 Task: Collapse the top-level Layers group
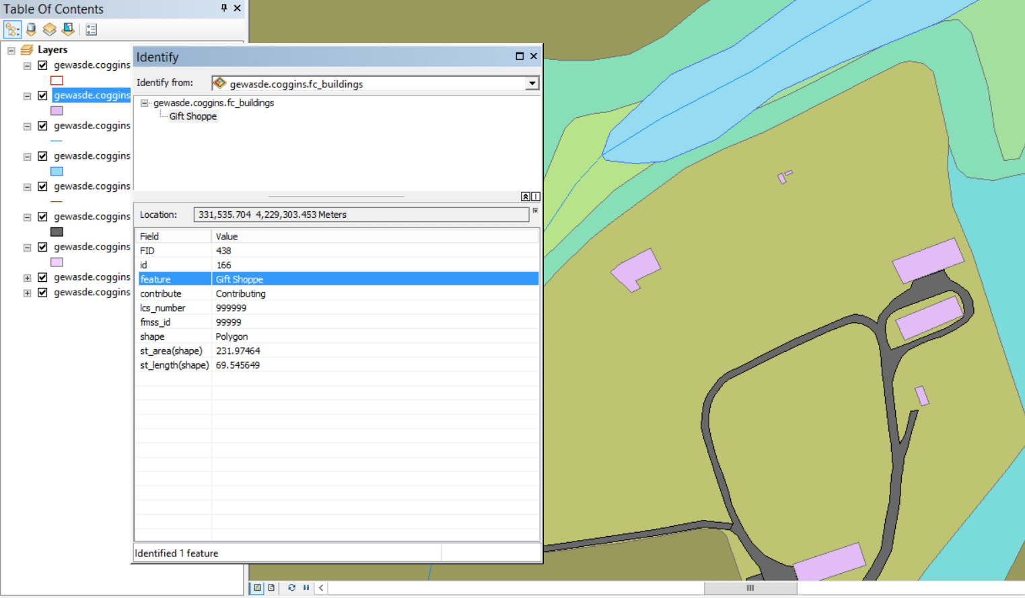(11, 50)
